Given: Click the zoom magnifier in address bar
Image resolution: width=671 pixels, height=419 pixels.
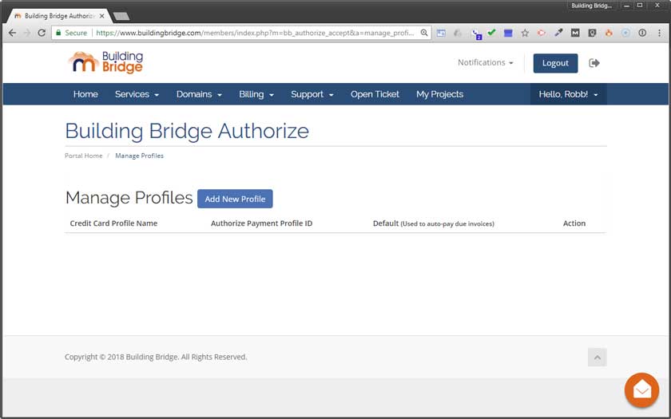Looking at the screenshot, I should [x=423, y=33].
